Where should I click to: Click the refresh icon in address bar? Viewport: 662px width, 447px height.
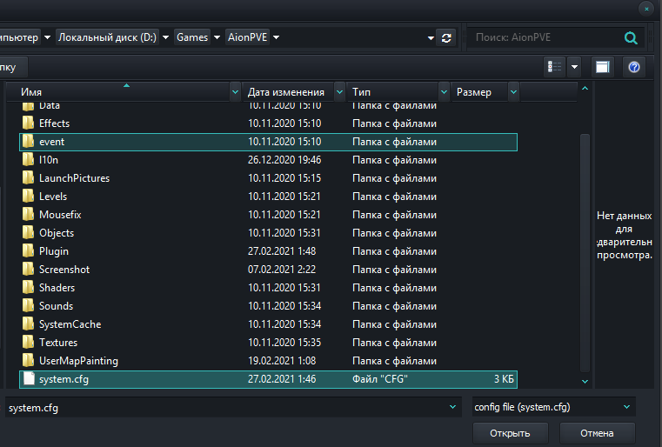pyautogui.click(x=446, y=38)
